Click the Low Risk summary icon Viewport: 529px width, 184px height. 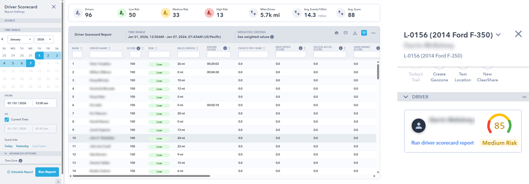click(x=122, y=13)
